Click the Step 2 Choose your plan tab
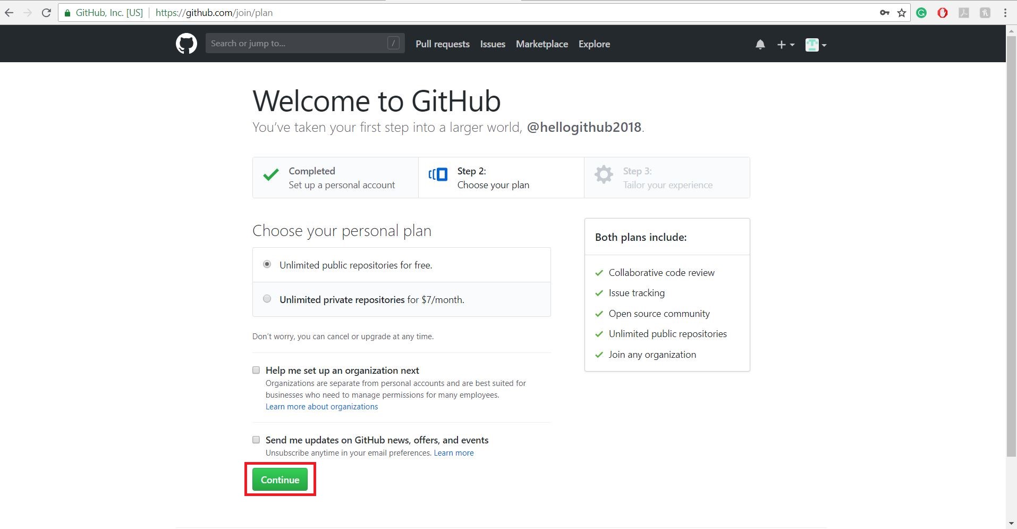 [501, 178]
